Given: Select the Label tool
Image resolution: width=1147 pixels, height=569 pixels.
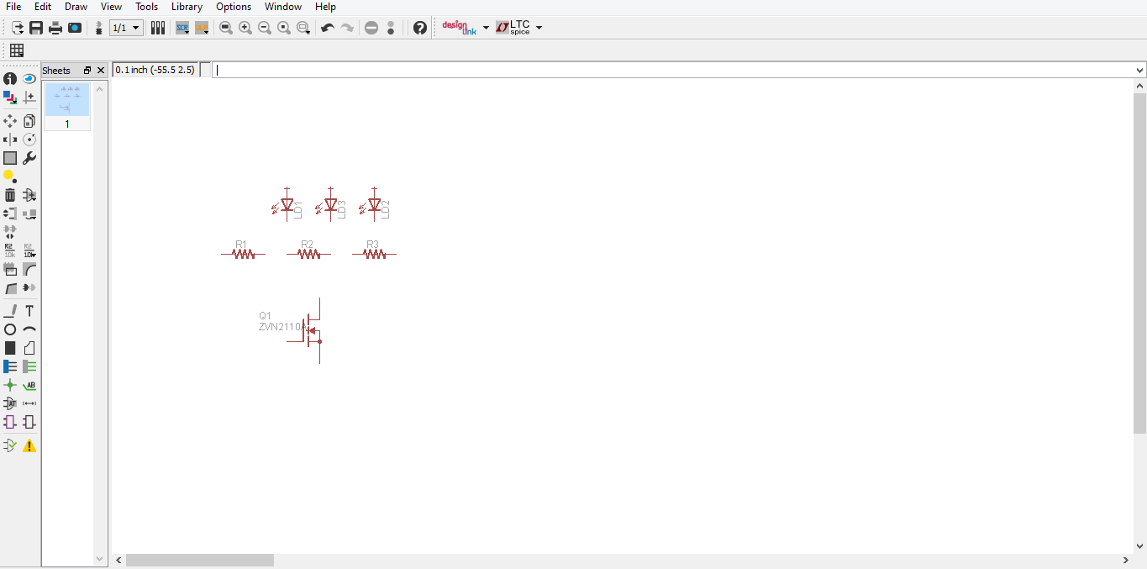Looking at the screenshot, I should 29,385.
